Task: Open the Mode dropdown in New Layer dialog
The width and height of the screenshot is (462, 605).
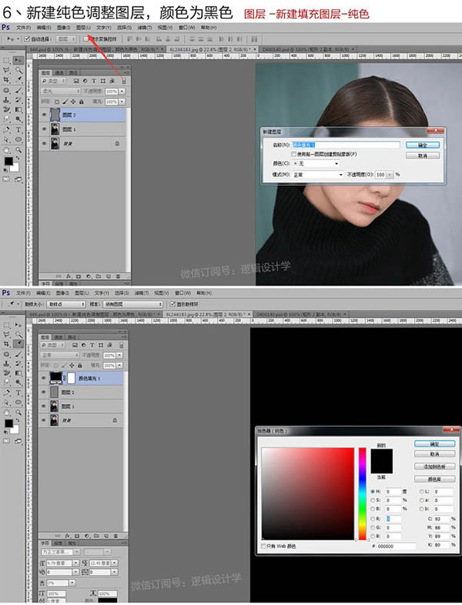Action: tap(317, 175)
